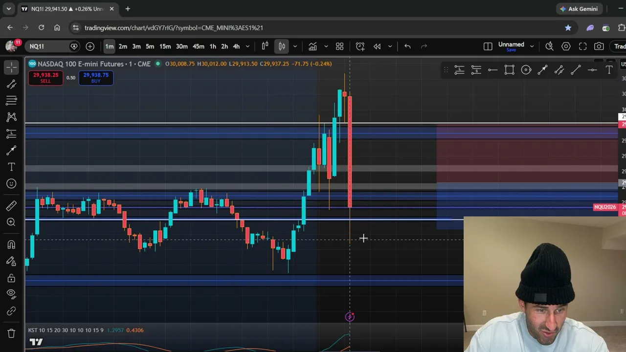
Task: Open quick search
Action: click(x=549, y=46)
